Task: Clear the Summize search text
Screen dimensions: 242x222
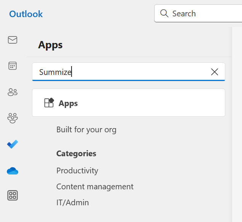Action: point(215,72)
